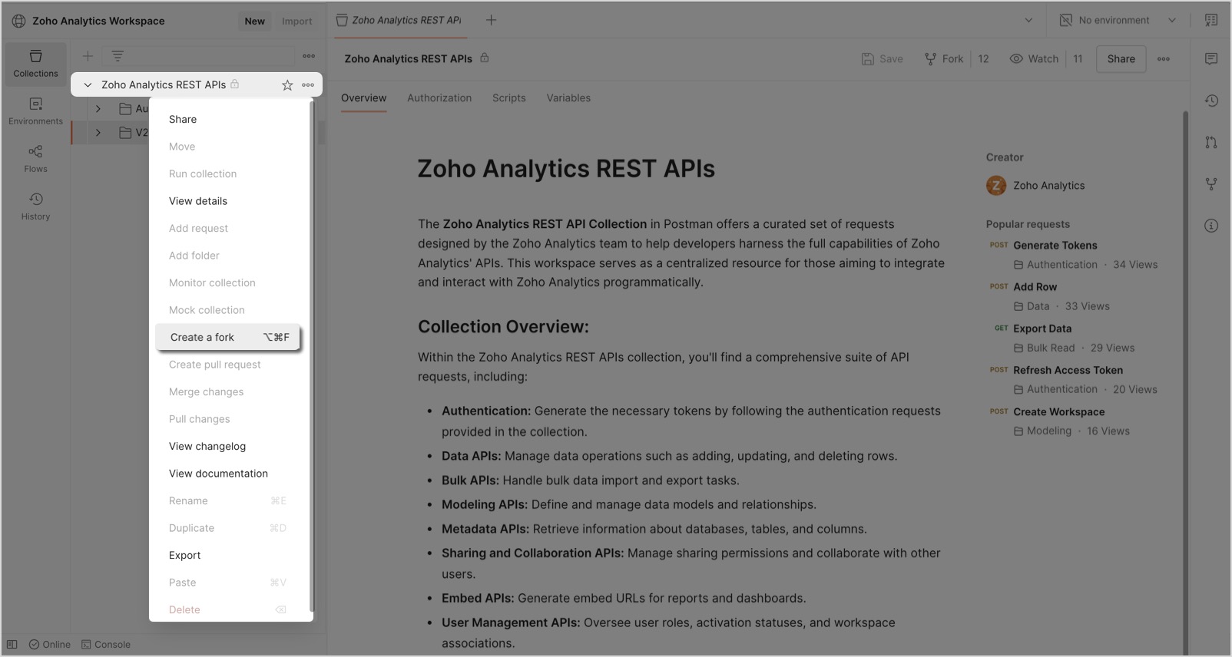Click the Fork icon button
Screen dimensions: 1232x657
click(x=944, y=59)
